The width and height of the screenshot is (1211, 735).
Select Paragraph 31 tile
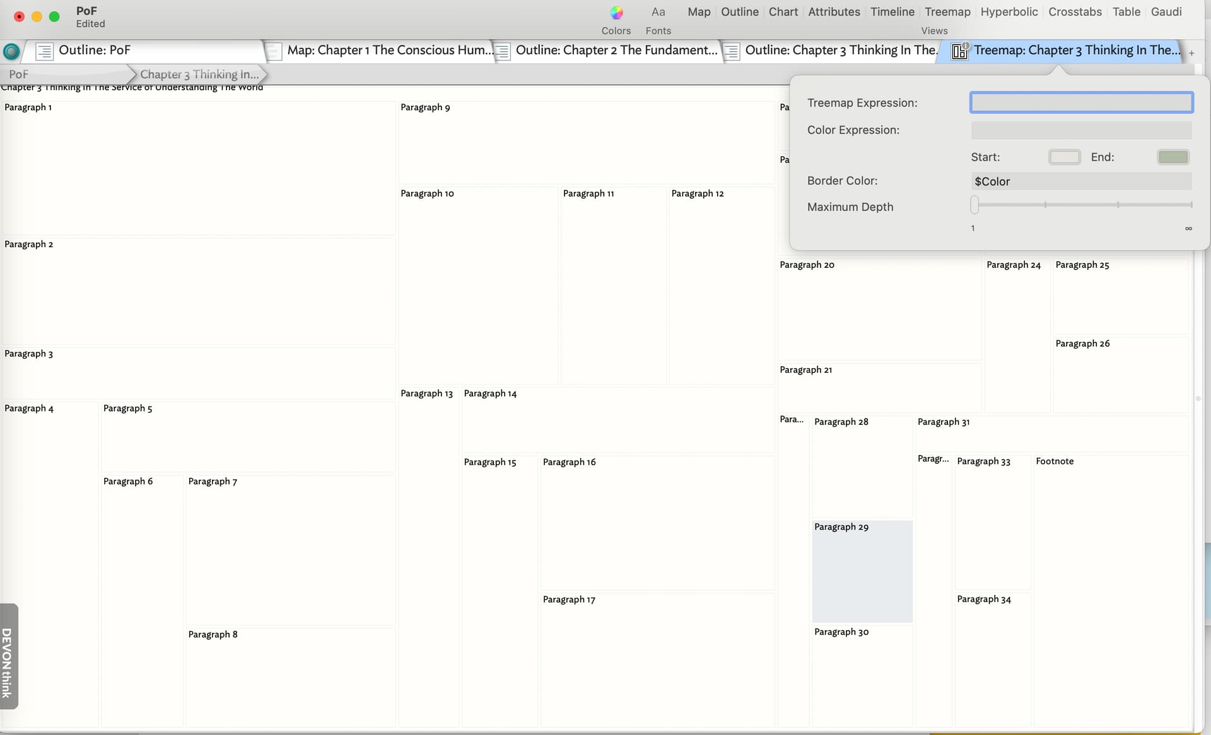[1052, 434]
